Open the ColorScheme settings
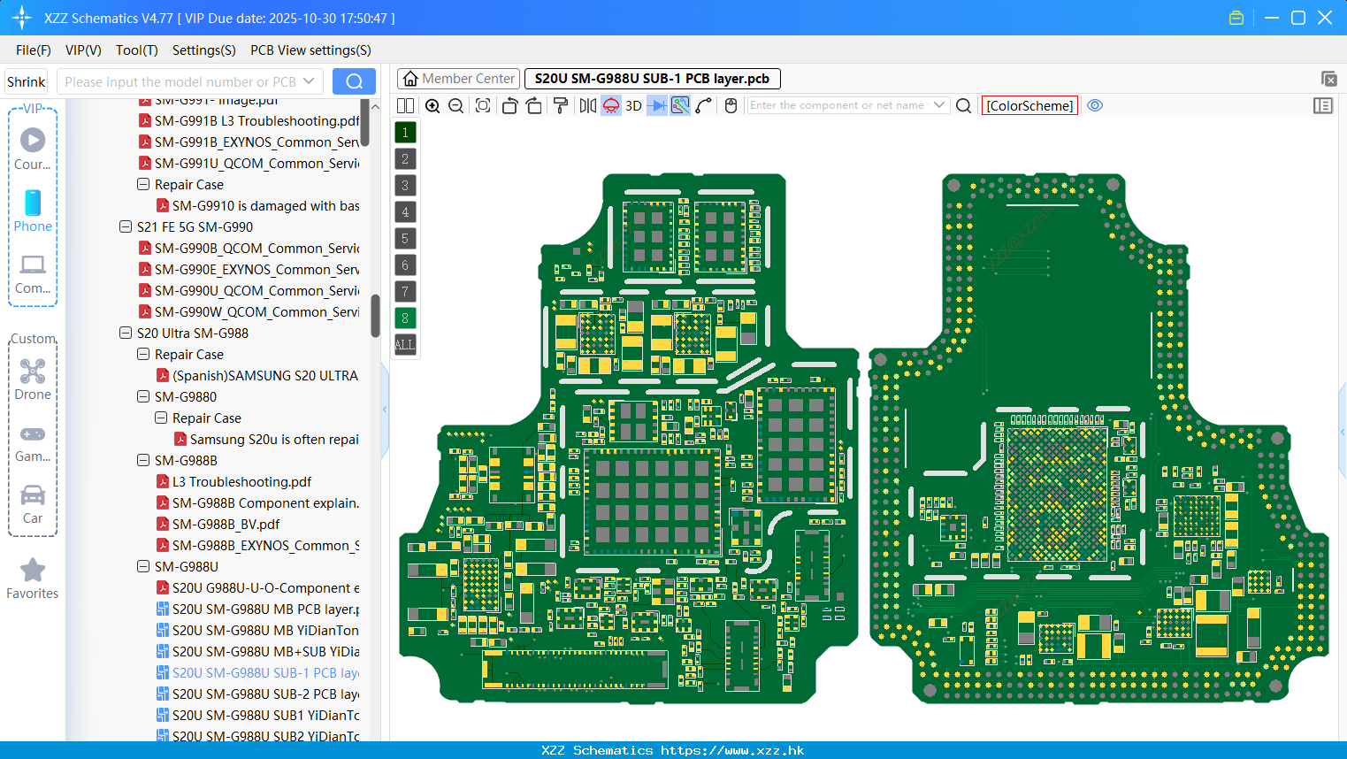The width and height of the screenshot is (1347, 759). 1029,105
